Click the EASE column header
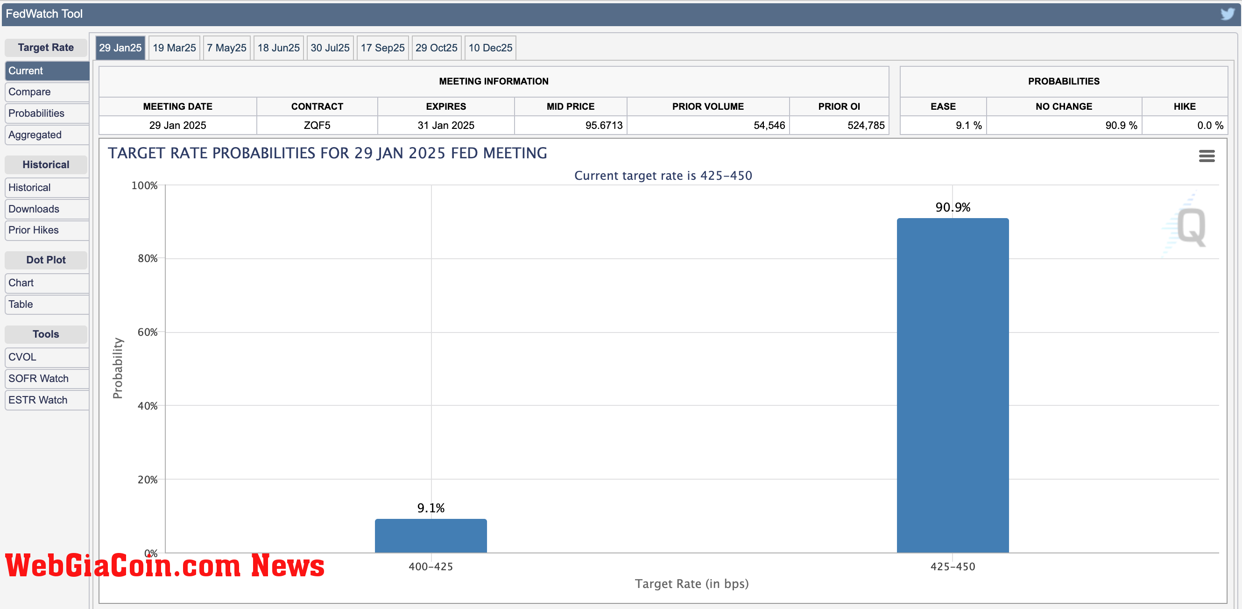 coord(943,106)
